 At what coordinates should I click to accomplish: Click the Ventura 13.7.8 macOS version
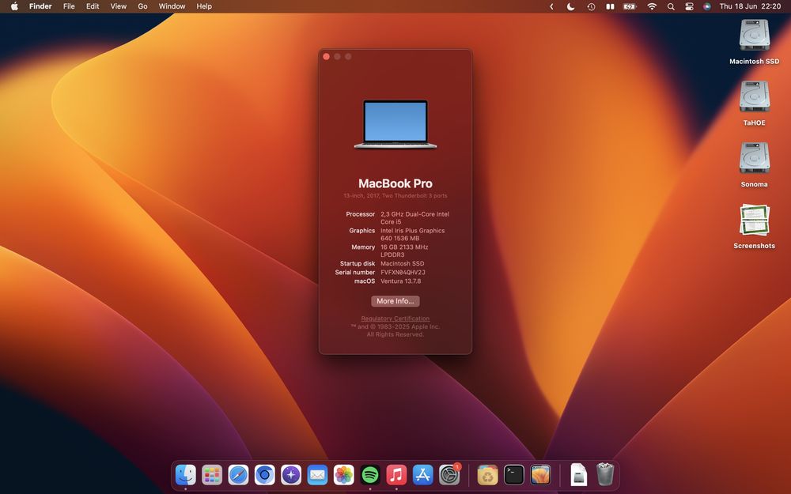point(400,281)
